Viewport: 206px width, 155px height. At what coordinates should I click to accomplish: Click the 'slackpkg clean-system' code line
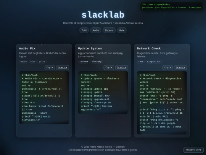pos(96,103)
